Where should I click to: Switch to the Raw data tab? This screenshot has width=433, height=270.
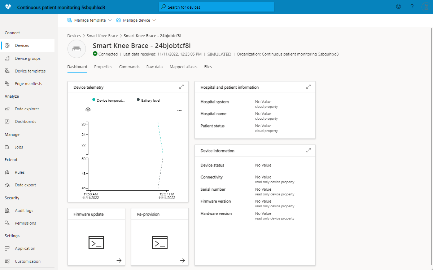tap(154, 67)
